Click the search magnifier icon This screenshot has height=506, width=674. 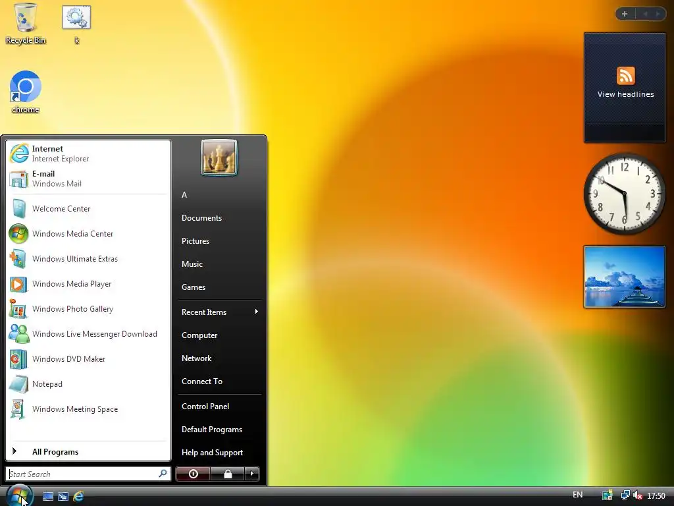coord(163,474)
